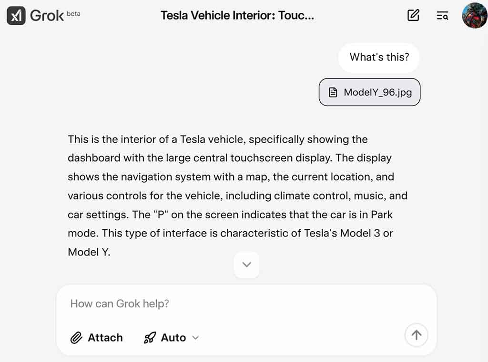Viewport: 488px width, 362px height.
Task: Click the beta label next to Grok
Action: pyautogui.click(x=73, y=14)
